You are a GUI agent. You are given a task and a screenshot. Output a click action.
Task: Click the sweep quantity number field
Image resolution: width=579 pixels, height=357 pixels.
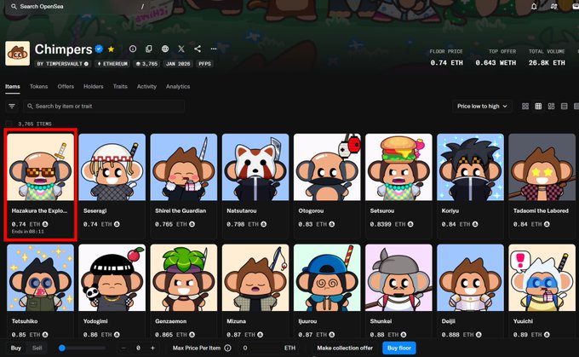pyautogui.click(x=138, y=348)
